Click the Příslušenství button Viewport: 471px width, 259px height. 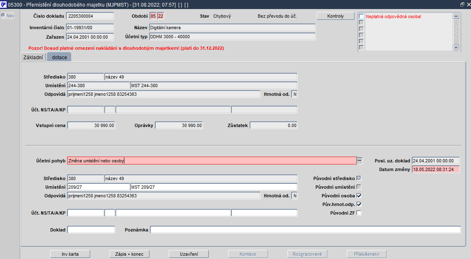[x=366, y=254]
